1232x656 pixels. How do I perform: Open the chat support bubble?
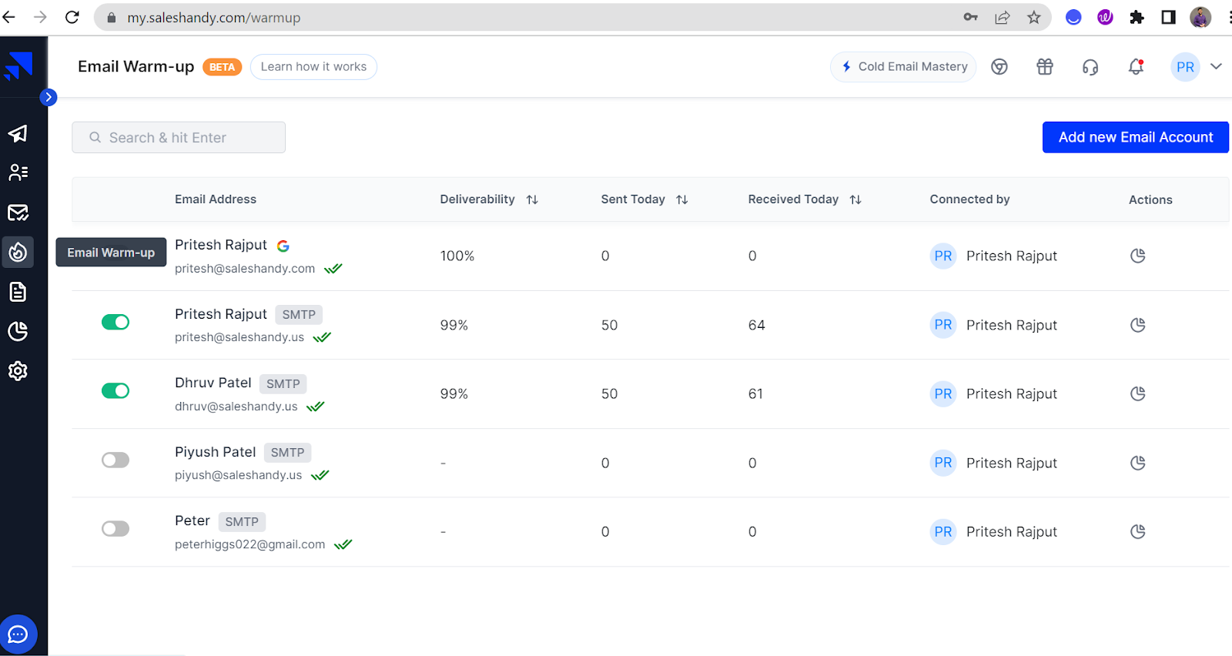18,634
